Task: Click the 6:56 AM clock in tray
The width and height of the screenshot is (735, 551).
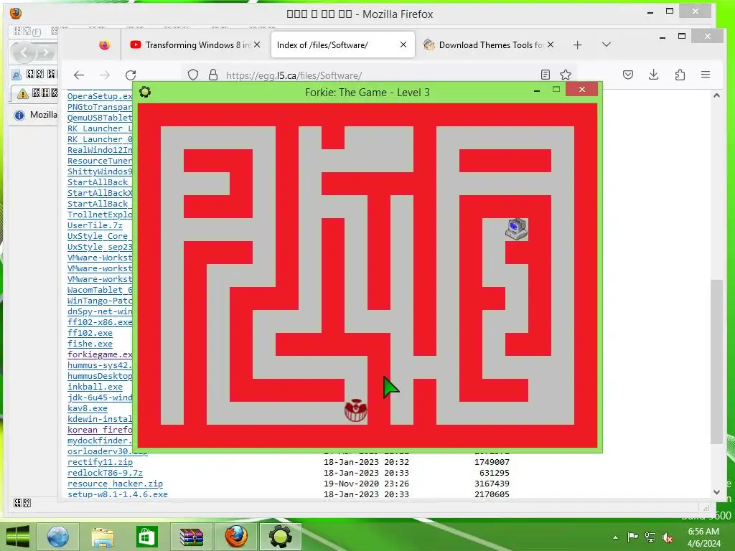Action: [x=703, y=532]
